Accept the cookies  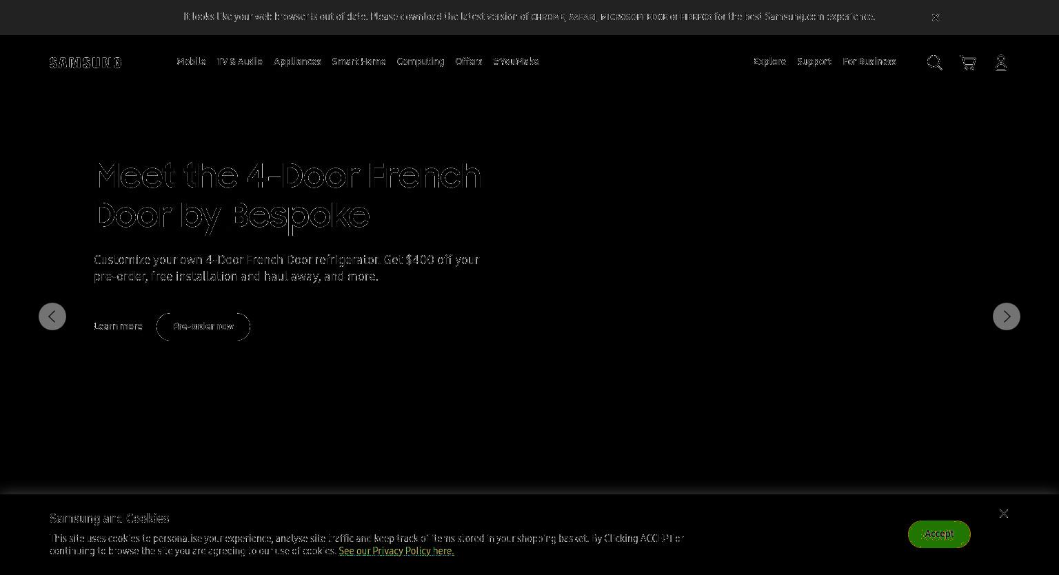939,534
